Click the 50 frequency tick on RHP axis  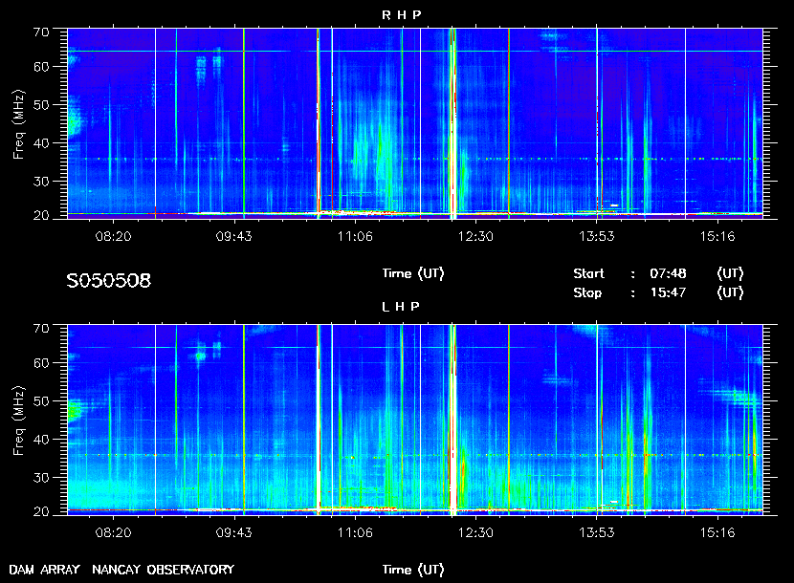(41, 105)
